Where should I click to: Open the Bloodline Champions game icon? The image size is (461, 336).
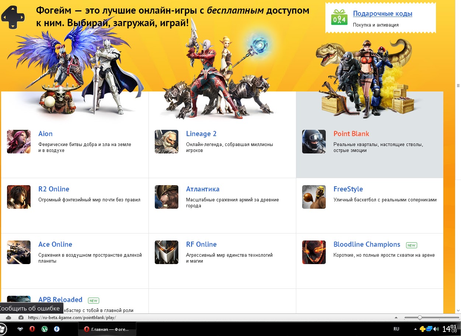[314, 252]
